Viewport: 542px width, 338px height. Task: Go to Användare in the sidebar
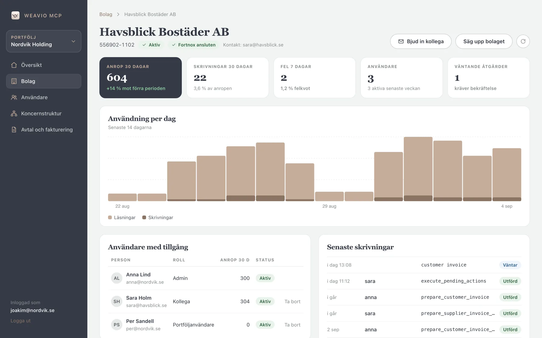44,97
